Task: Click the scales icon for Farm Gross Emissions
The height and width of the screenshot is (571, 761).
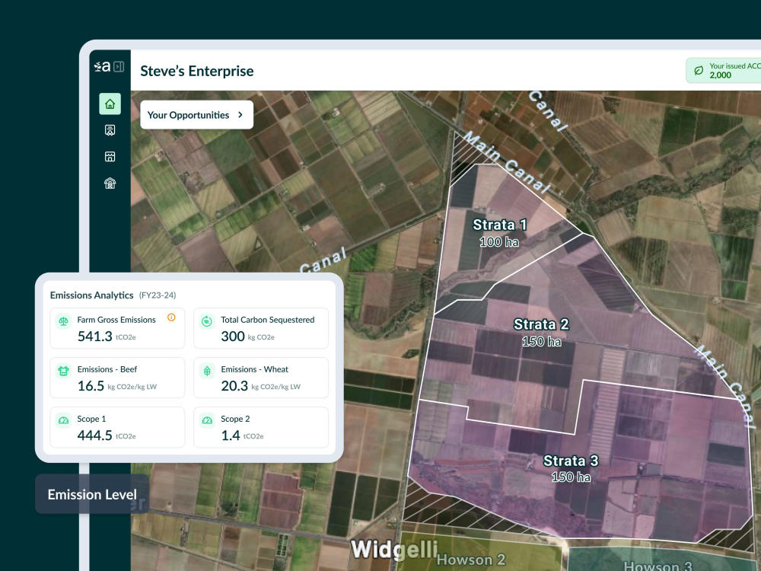Action: coord(64,321)
